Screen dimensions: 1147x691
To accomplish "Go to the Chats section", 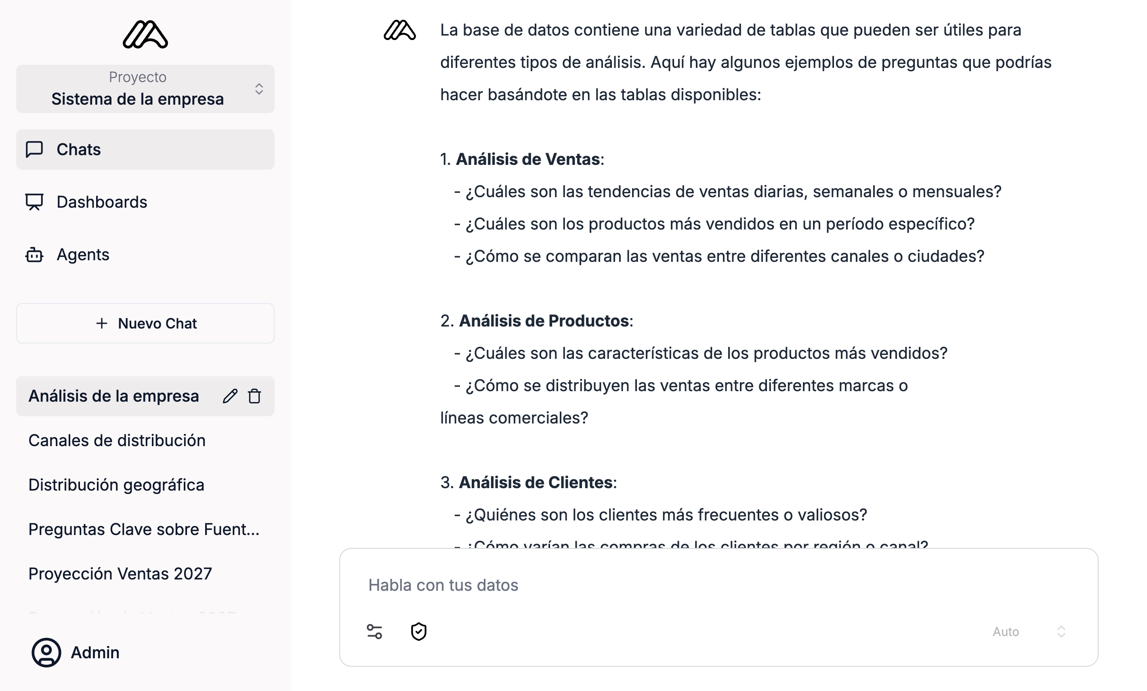I will [x=79, y=150].
